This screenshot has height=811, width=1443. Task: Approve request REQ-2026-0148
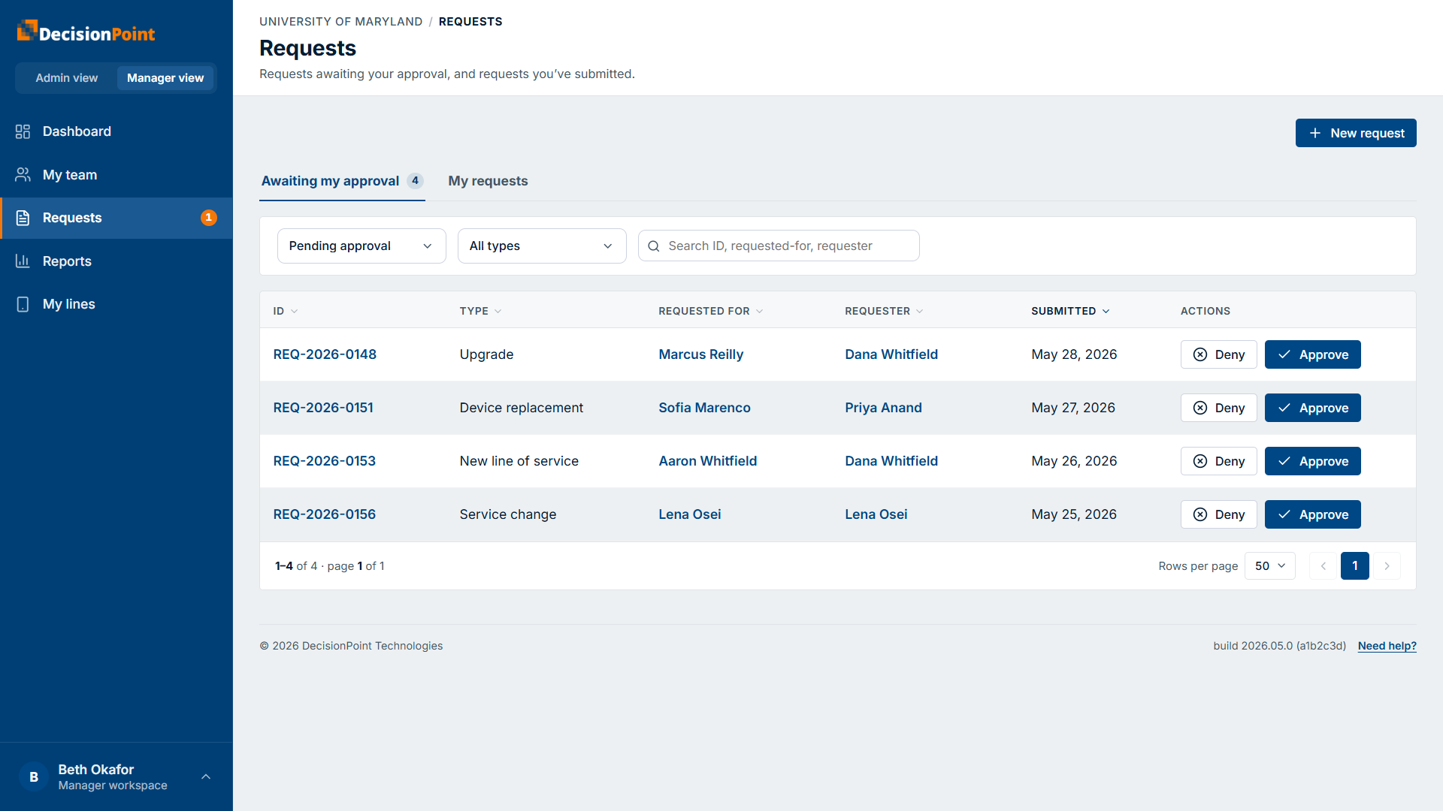1312,354
